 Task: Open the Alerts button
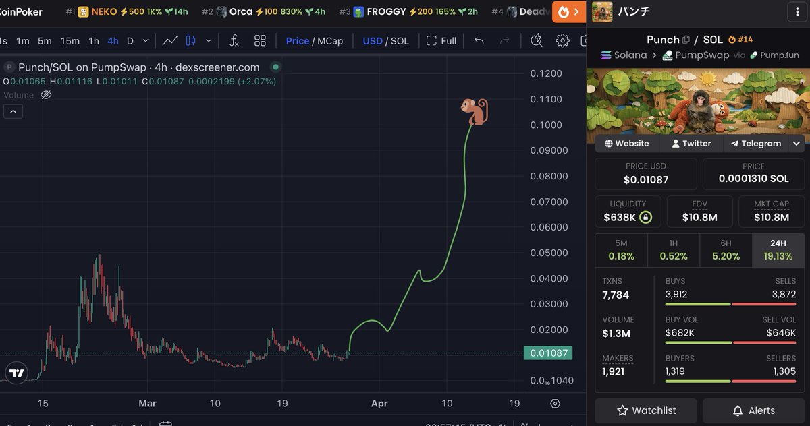(x=754, y=410)
